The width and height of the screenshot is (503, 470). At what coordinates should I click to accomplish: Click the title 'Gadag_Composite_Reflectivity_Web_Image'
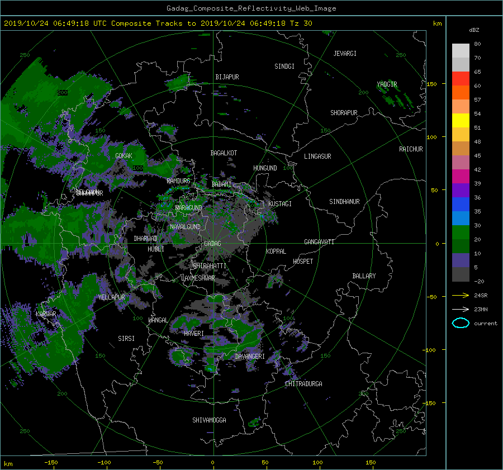(x=251, y=8)
